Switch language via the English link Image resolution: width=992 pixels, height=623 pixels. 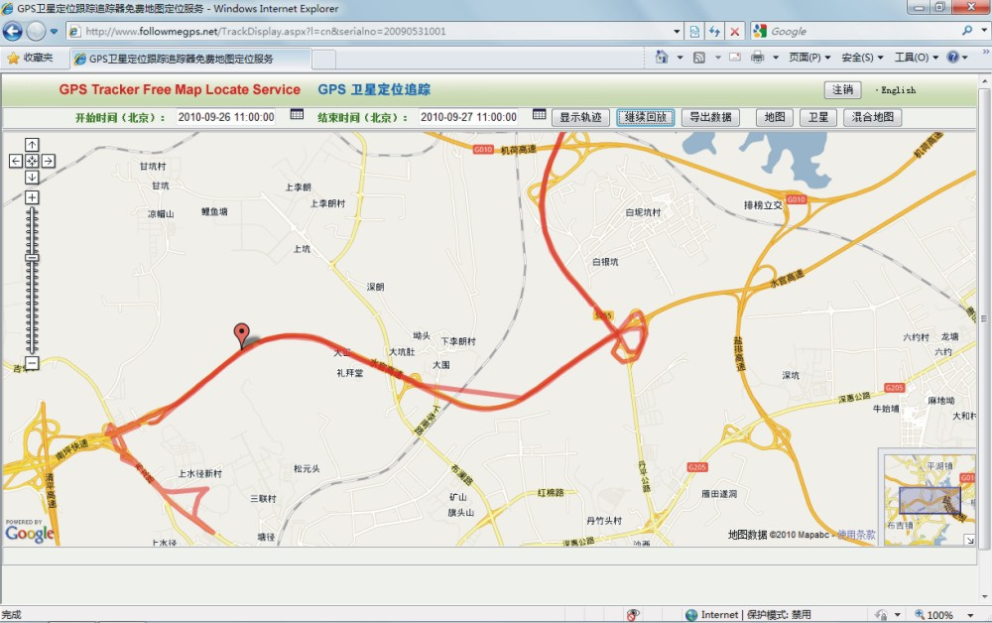click(899, 90)
